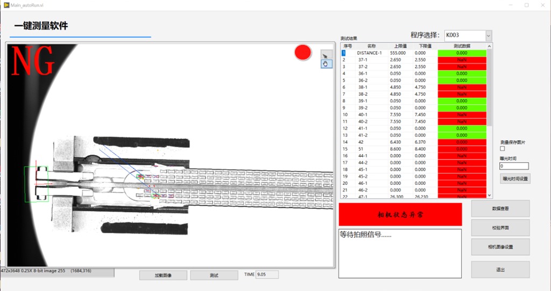Select the hand pan tool beside the image

click(326, 64)
